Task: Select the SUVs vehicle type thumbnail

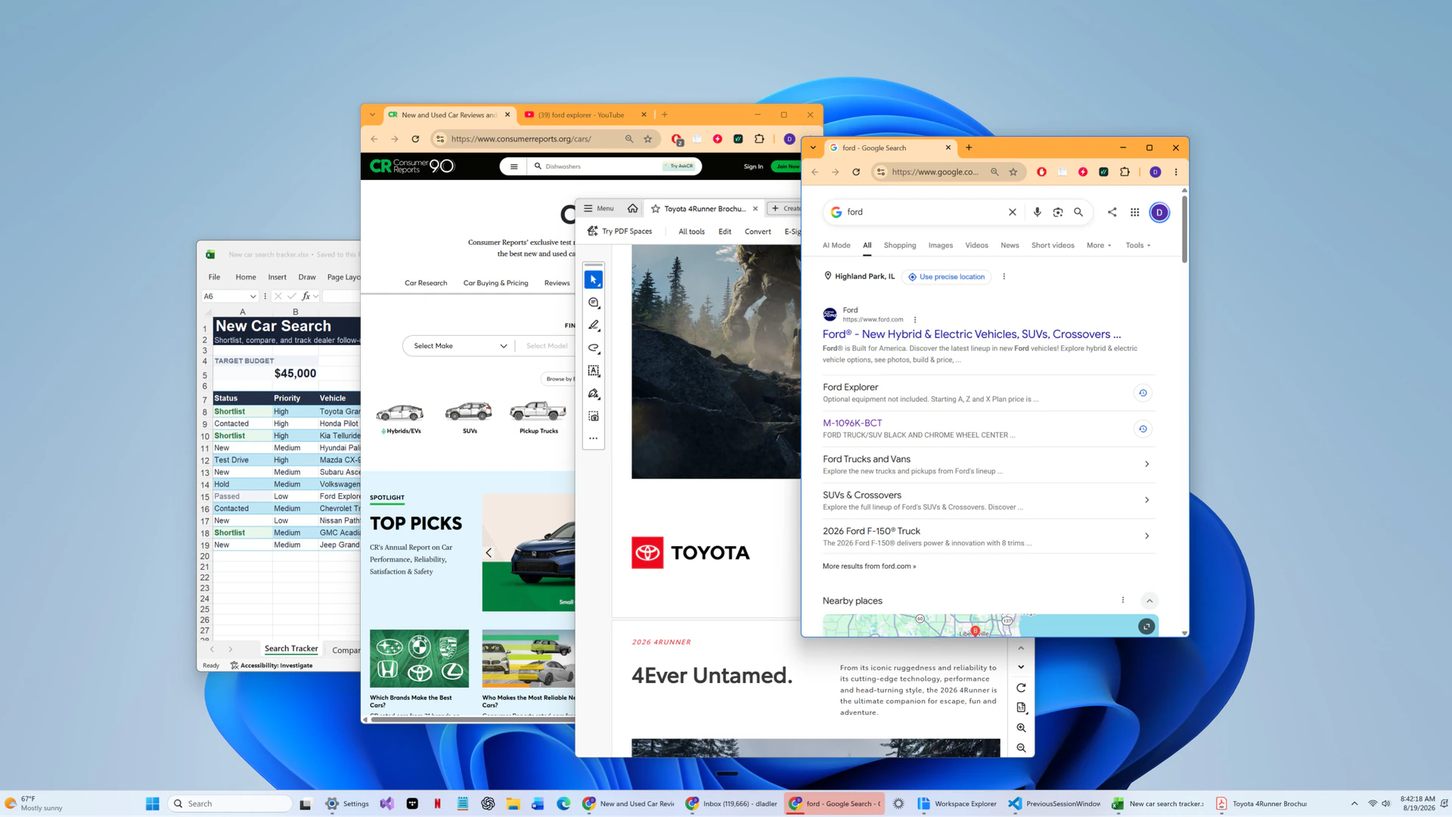Action: (x=469, y=417)
